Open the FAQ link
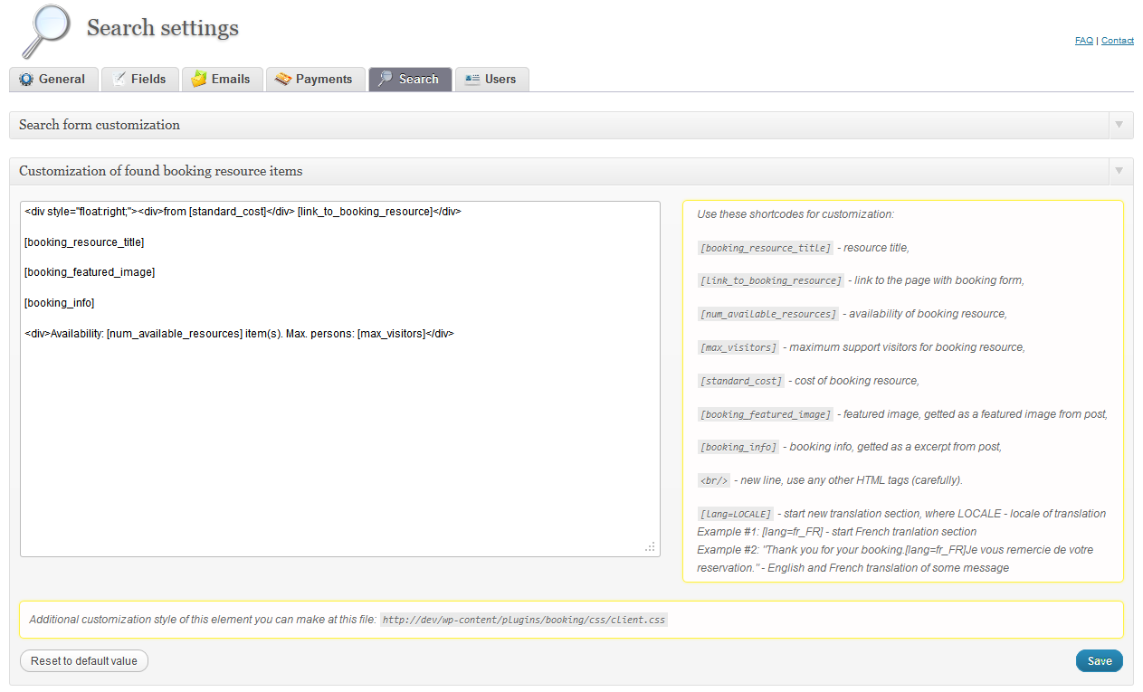Screen dimensions: 1143x692 pos(1083,41)
